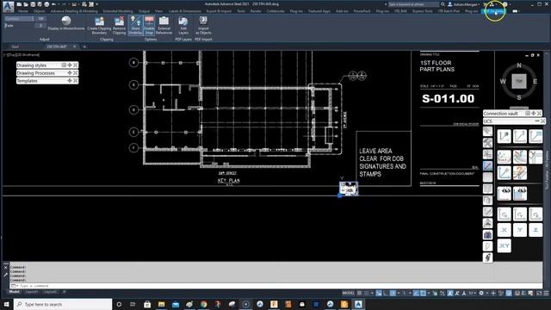Toggle Enable Snap for underlay
Image resolution: width=551 pixels, height=310 pixels.
(x=149, y=26)
